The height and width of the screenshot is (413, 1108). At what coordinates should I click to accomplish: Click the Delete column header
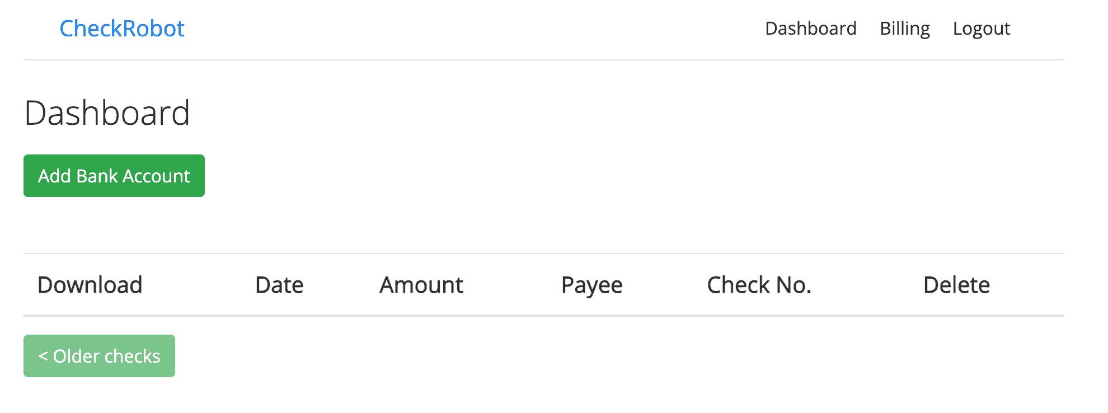click(956, 285)
